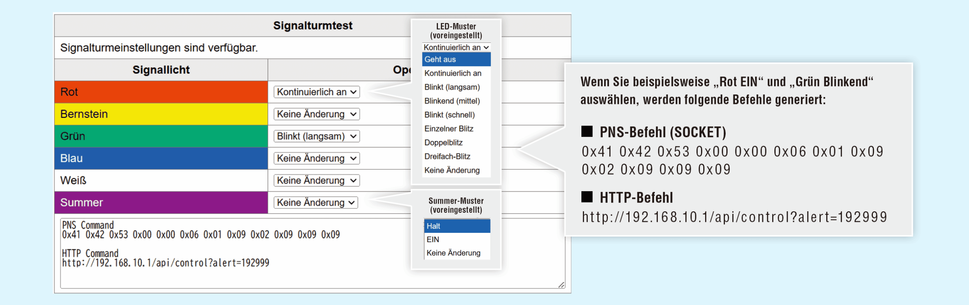This screenshot has height=305, width=969.
Task: Open the Bernstein Keine Änderung dropdown
Action: tap(316, 114)
